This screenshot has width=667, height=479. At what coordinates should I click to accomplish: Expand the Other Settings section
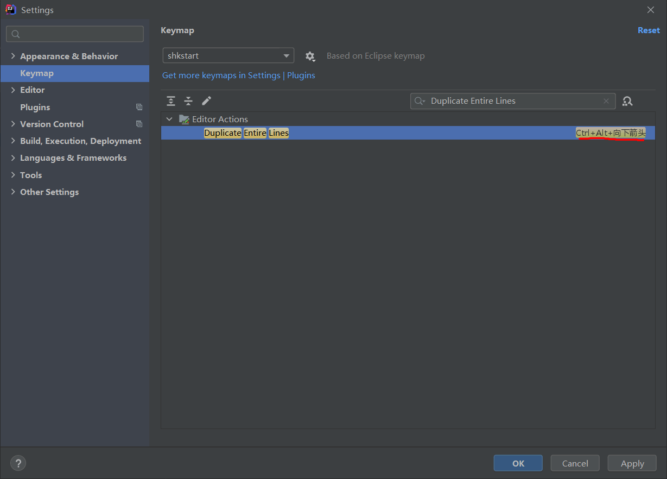tap(13, 192)
